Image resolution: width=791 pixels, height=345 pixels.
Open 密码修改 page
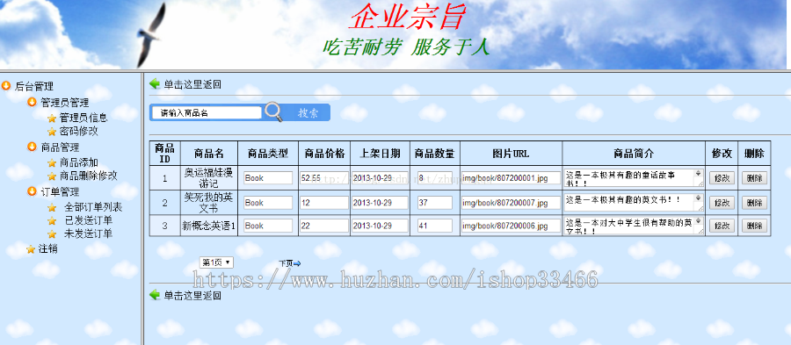79,132
